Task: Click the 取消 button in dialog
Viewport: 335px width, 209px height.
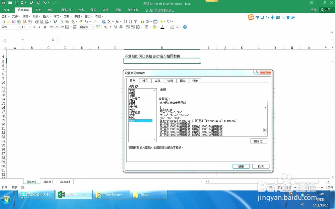Action: (261, 166)
